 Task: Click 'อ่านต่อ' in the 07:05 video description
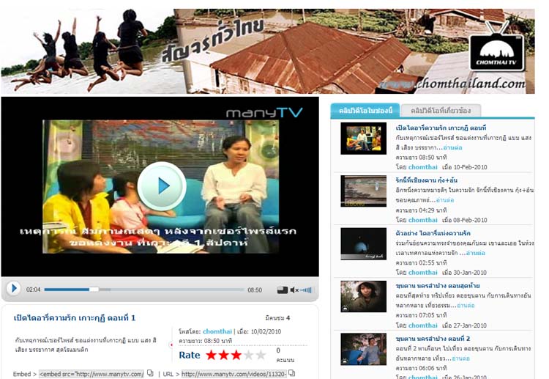[x=466, y=306]
